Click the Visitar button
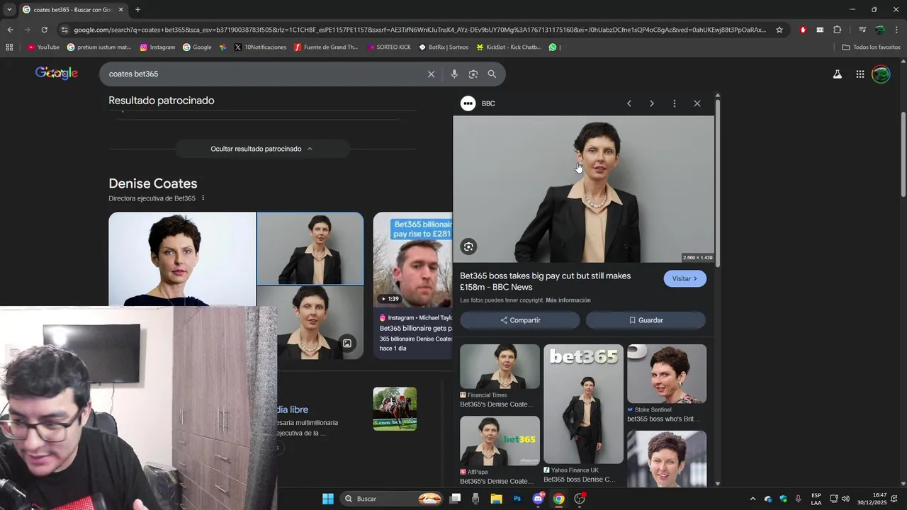907x510 pixels. [685, 278]
